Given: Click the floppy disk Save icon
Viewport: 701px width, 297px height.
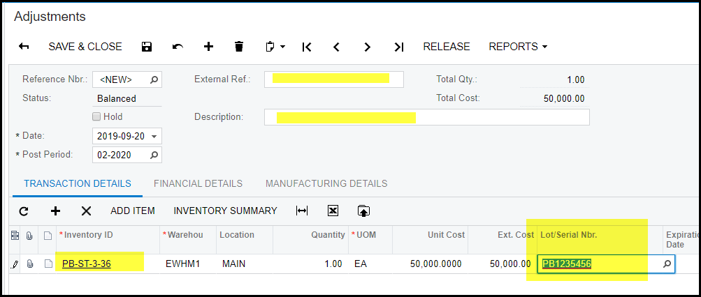Looking at the screenshot, I should click(147, 47).
